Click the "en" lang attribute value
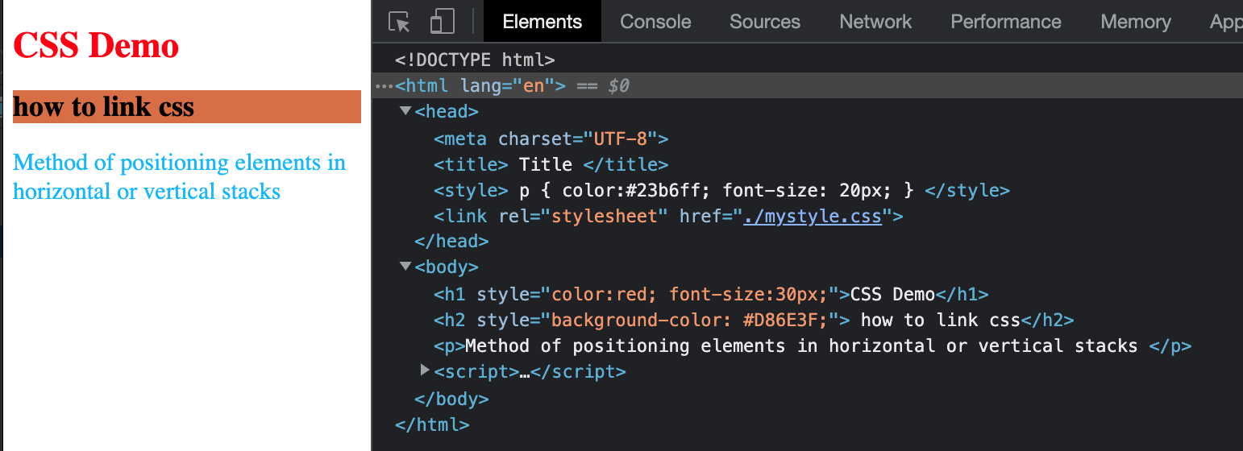This screenshot has width=1243, height=451. (534, 85)
